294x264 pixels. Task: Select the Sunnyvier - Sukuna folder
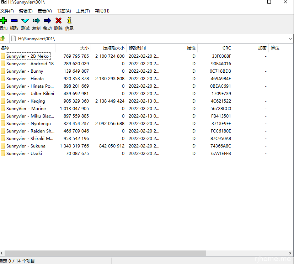[26, 146]
